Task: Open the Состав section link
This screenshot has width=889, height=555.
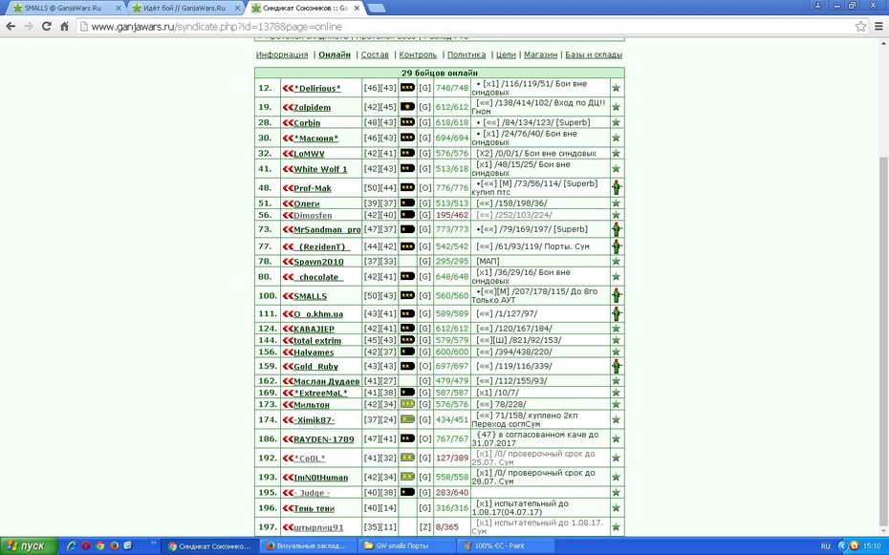Action: click(375, 55)
